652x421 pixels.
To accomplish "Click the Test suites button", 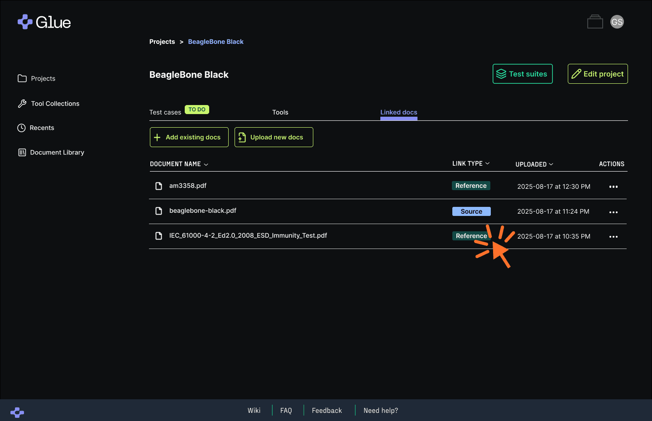I will (x=523, y=74).
